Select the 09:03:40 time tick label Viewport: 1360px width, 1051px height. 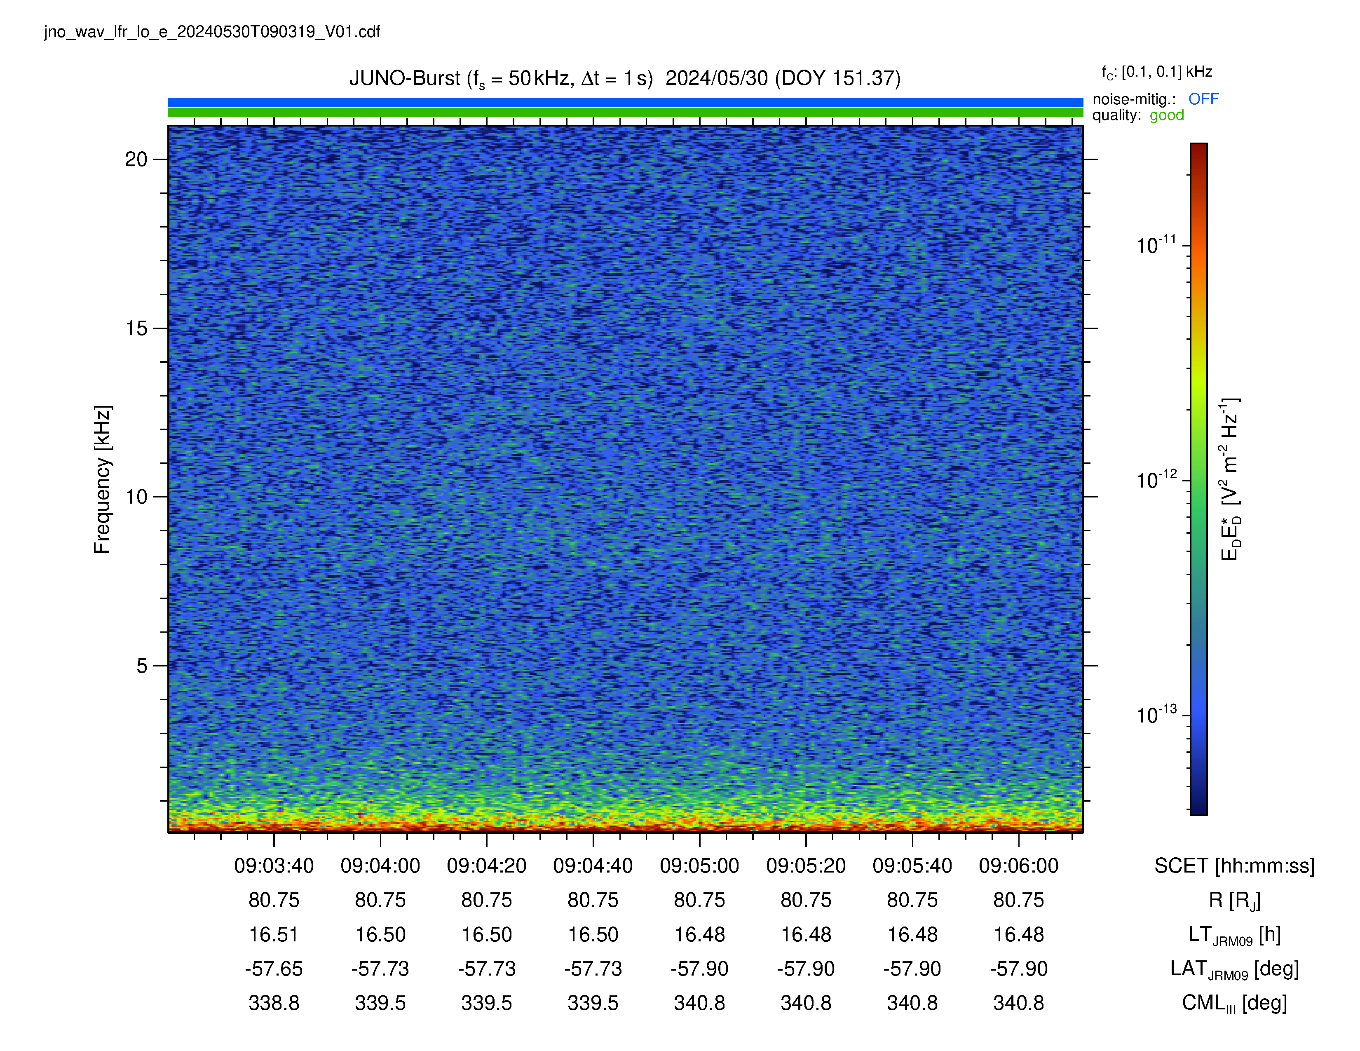pyautogui.click(x=274, y=866)
